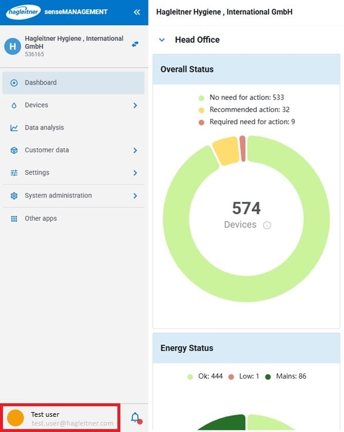This screenshot has width=344, height=432.
Task: Click 'No need for action: 533' label
Action: (x=247, y=97)
